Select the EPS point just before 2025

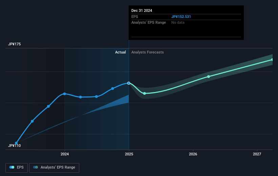tap(112, 88)
